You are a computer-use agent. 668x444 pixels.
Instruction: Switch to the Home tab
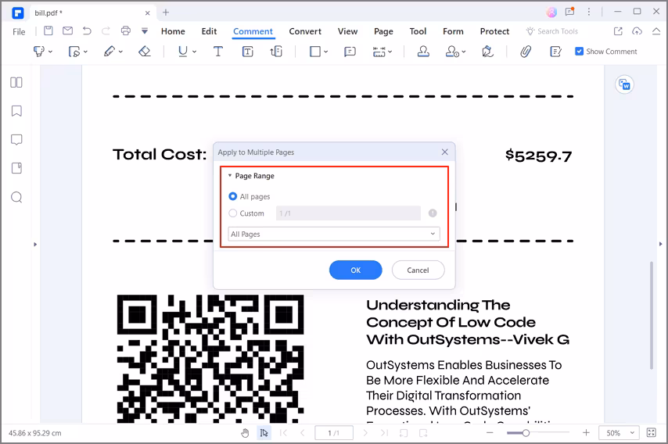pyautogui.click(x=173, y=31)
